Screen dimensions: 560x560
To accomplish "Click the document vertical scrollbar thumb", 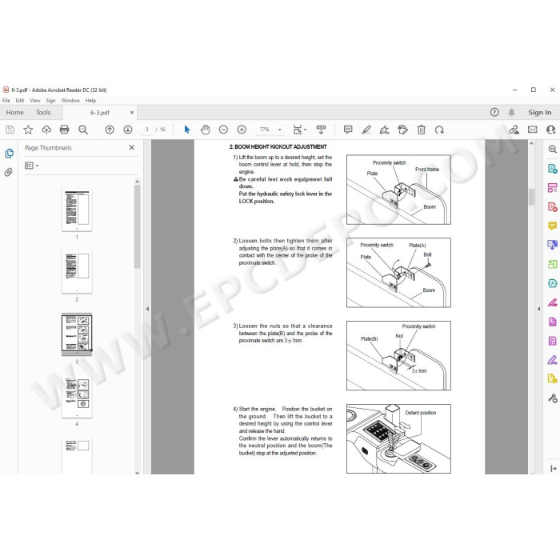I will coord(531,197).
